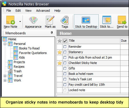Click the Home memoboard icon in tree
The height and width of the screenshot is (108, 129).
5,39
